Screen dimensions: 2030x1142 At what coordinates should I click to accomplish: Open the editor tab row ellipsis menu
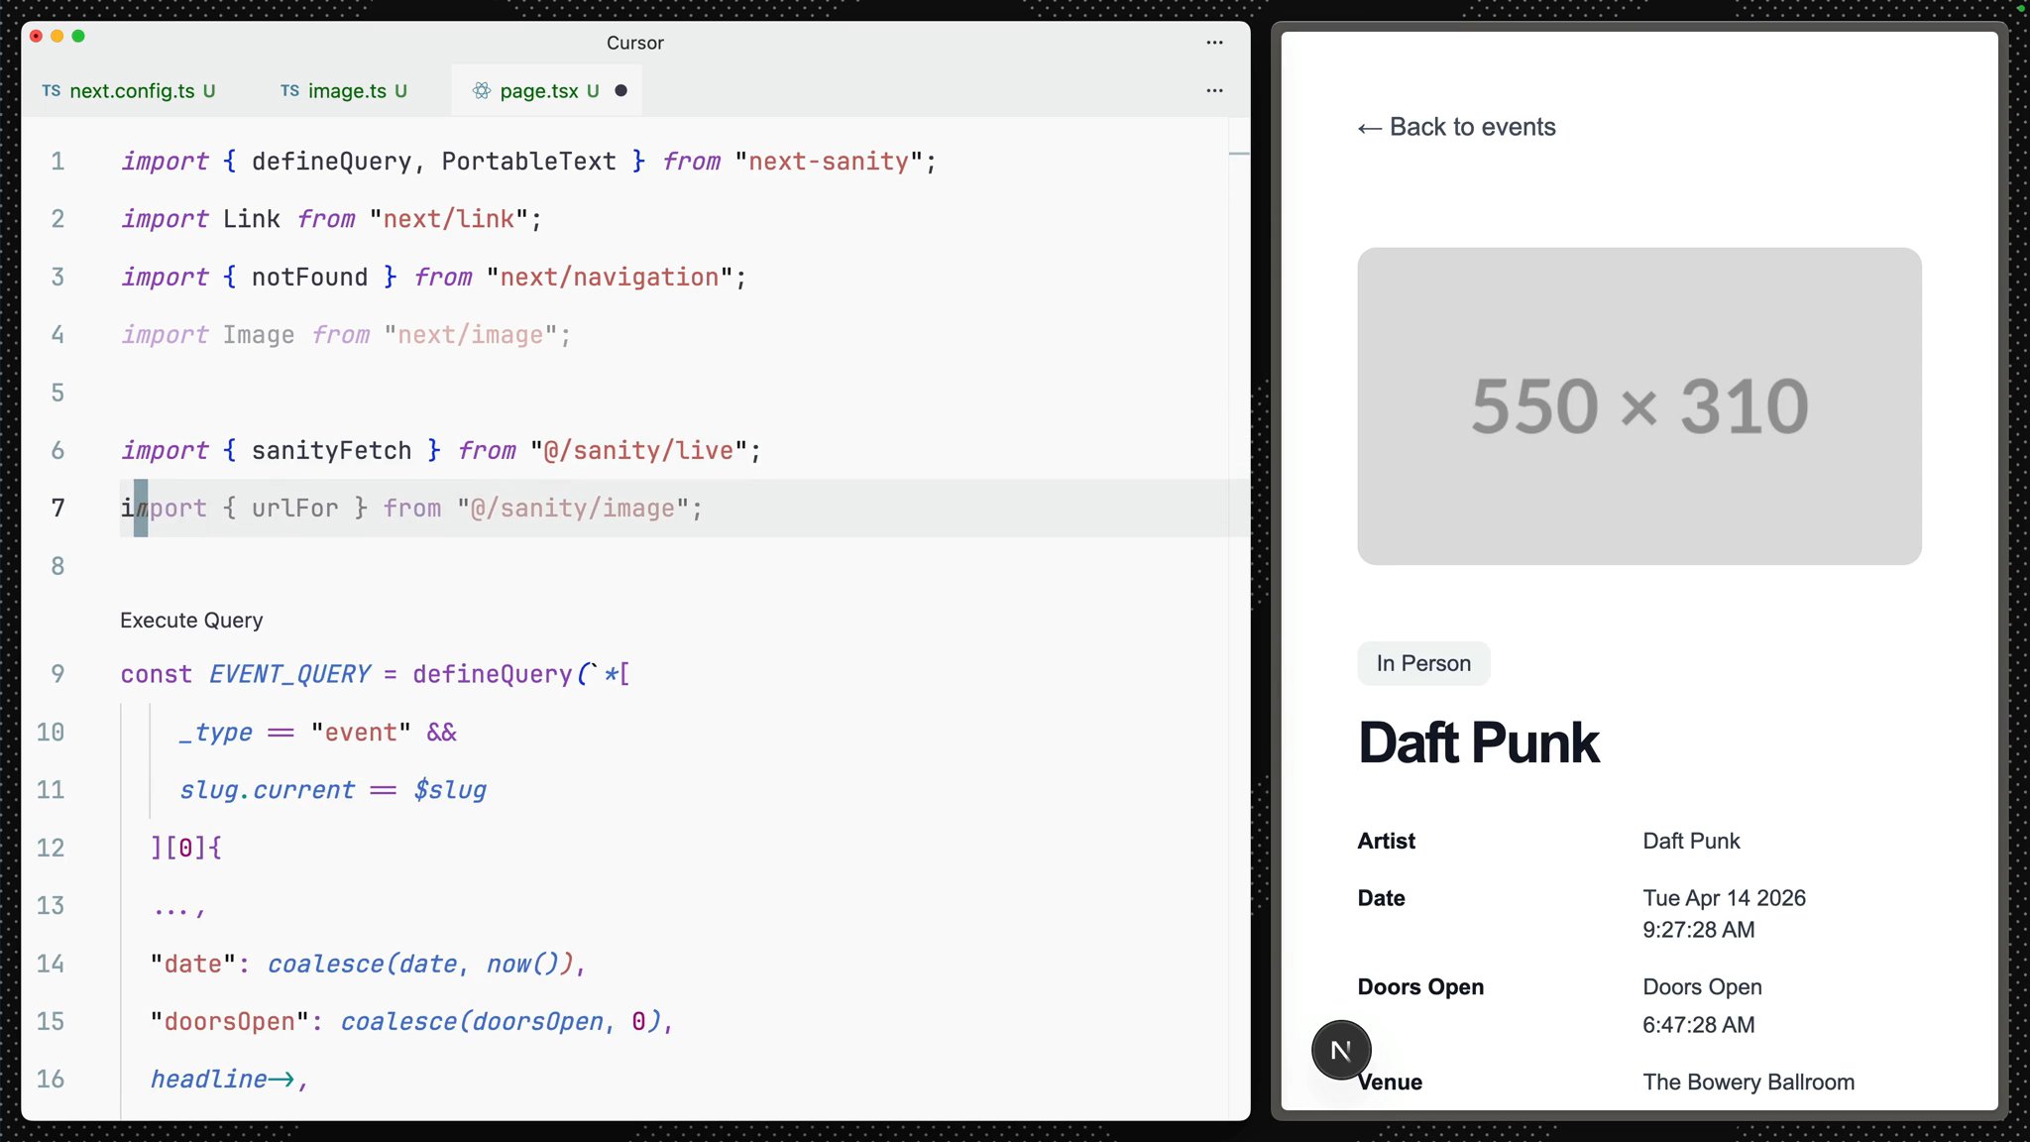point(1214,91)
